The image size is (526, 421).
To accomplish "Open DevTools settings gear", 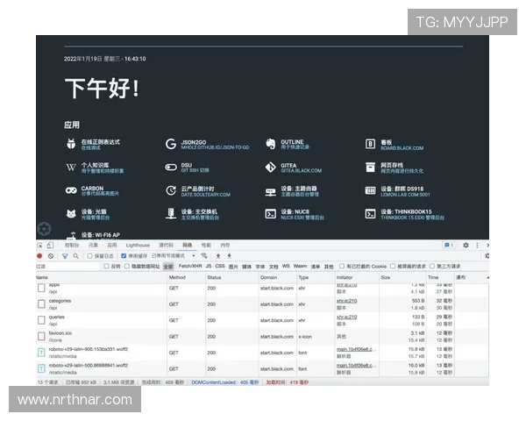I will 466,246.
